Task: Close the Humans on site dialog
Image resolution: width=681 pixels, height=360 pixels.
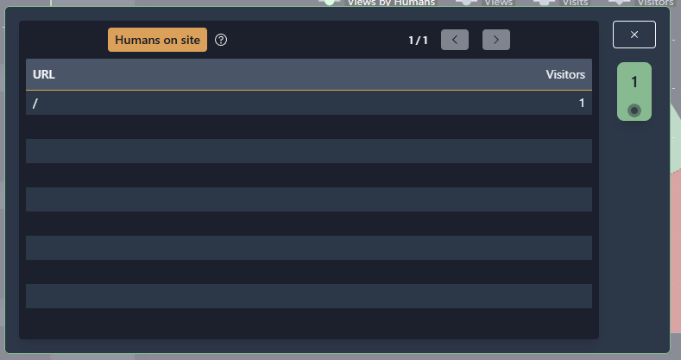Action: tap(634, 35)
